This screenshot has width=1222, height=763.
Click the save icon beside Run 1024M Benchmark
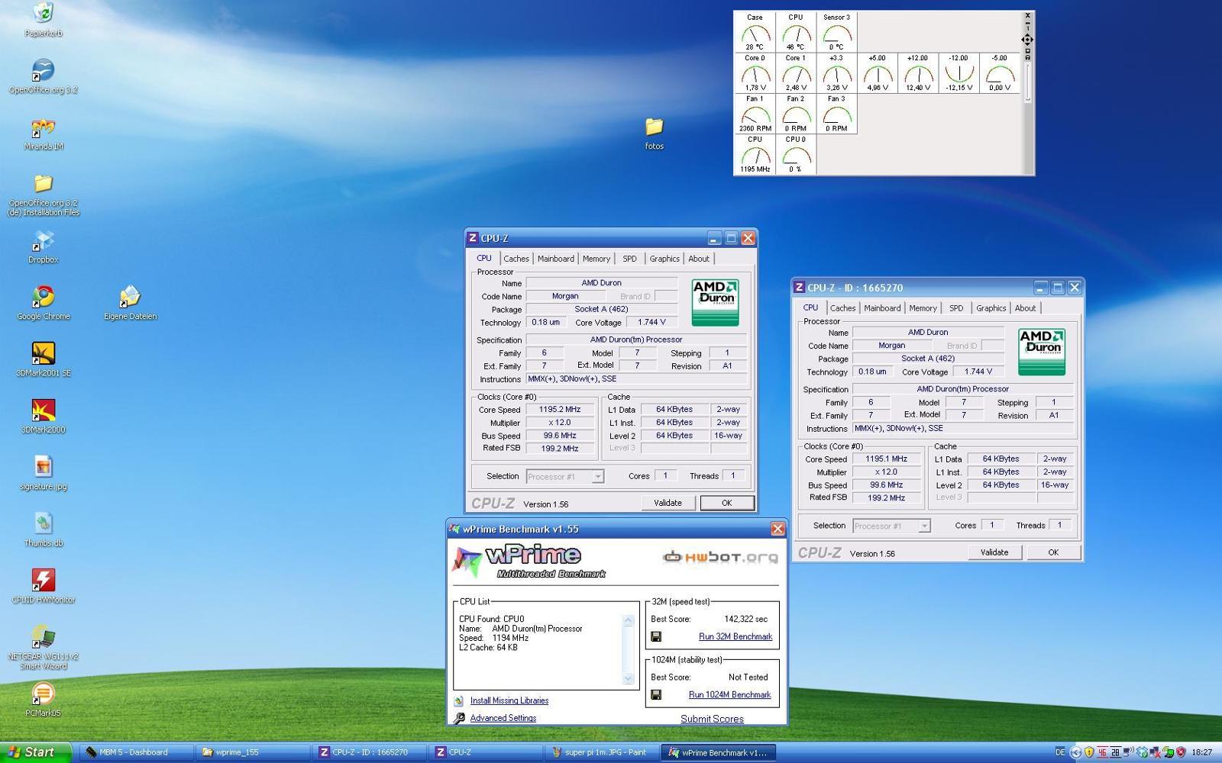pyautogui.click(x=656, y=695)
